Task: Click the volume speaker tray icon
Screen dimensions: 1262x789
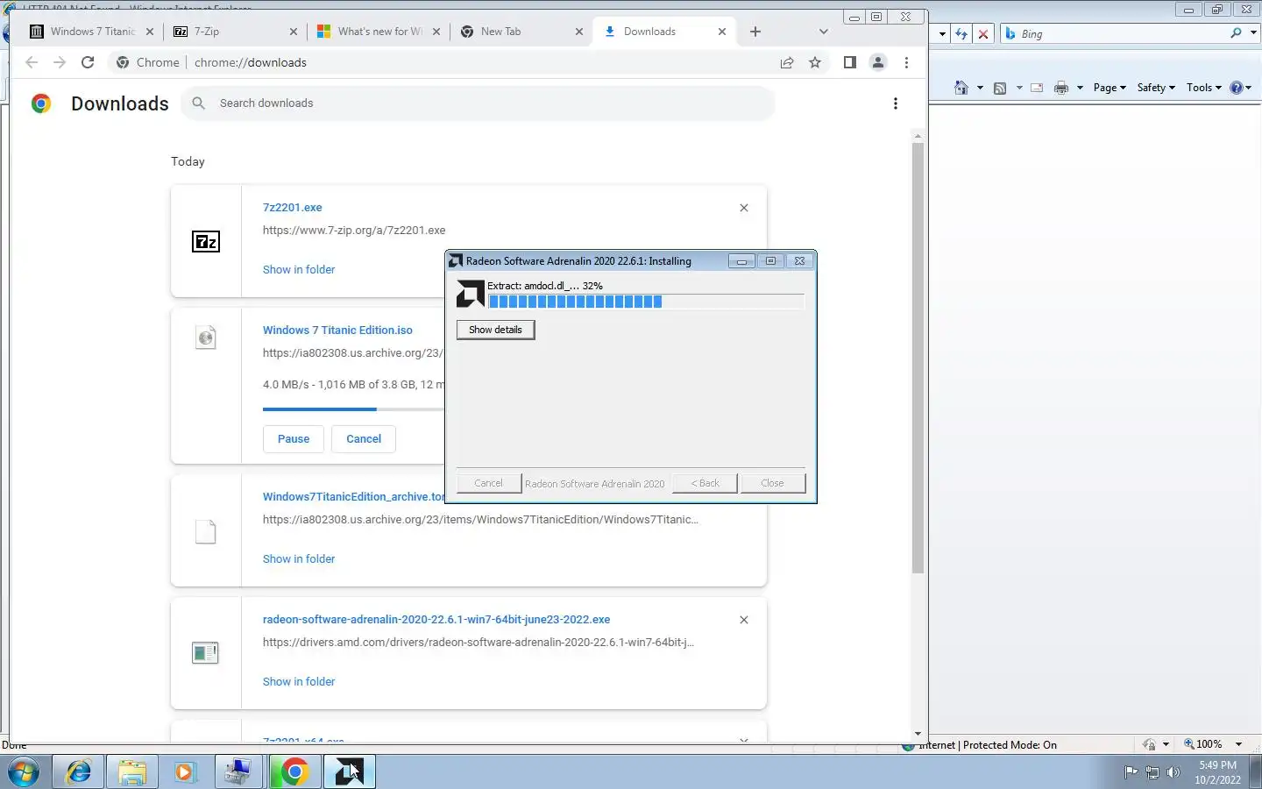Action: 1173,772
